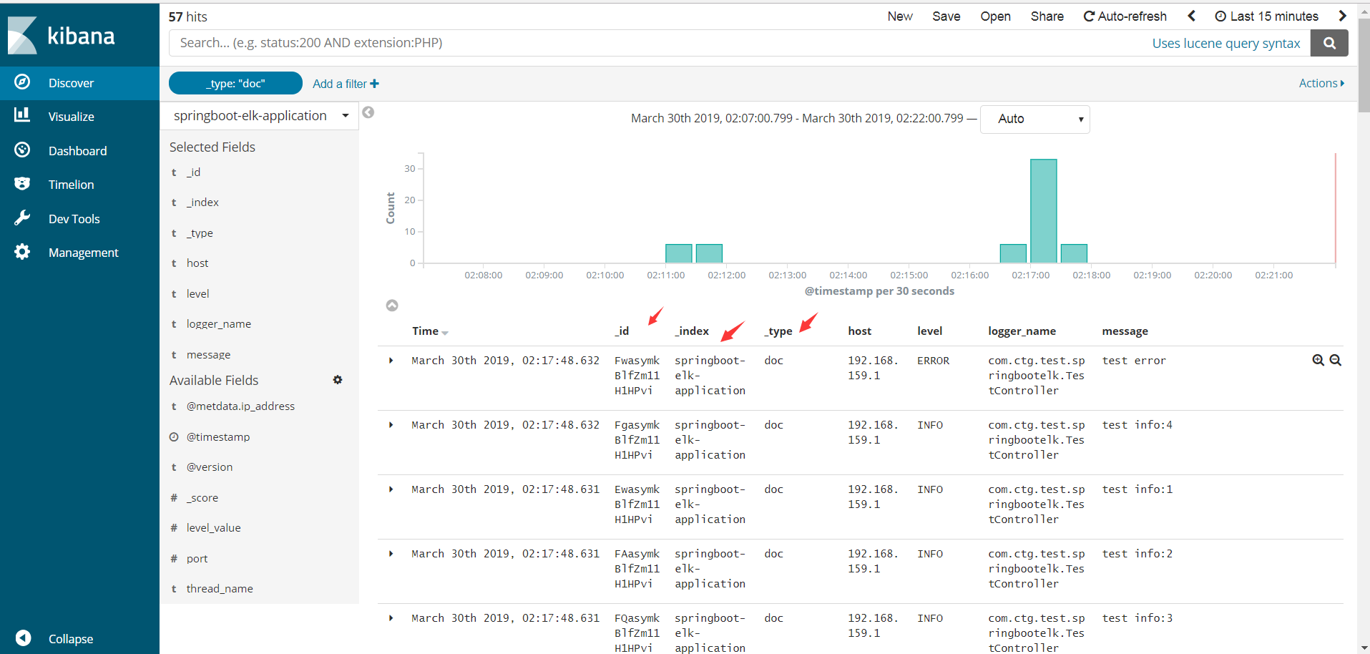The image size is (1370, 654).
Task: Click the port number type icon
Action: point(174,558)
